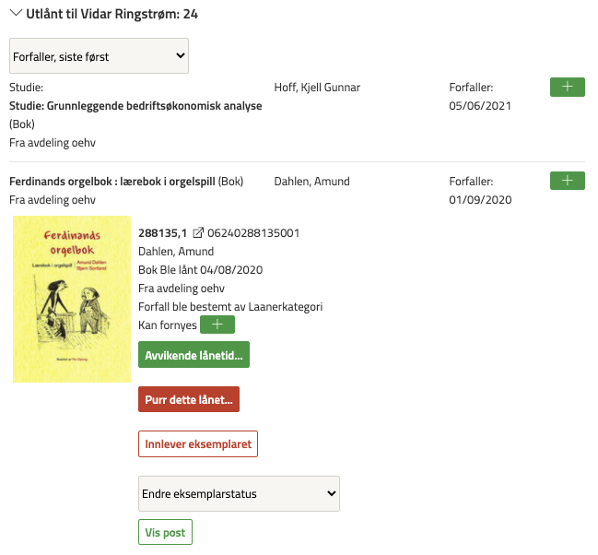The width and height of the screenshot is (598, 555).
Task: Click the Ferdinands orgelbok cover thumbnail
Action: coord(72,299)
